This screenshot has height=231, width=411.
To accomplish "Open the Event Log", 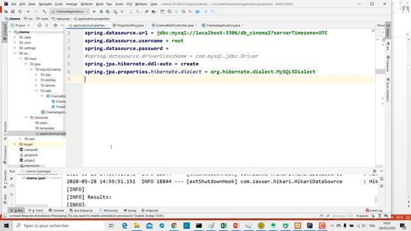I will pyautogui.click(x=374, y=210).
